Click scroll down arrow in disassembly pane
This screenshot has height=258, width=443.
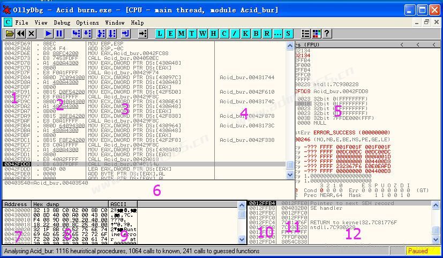[x=290, y=174]
